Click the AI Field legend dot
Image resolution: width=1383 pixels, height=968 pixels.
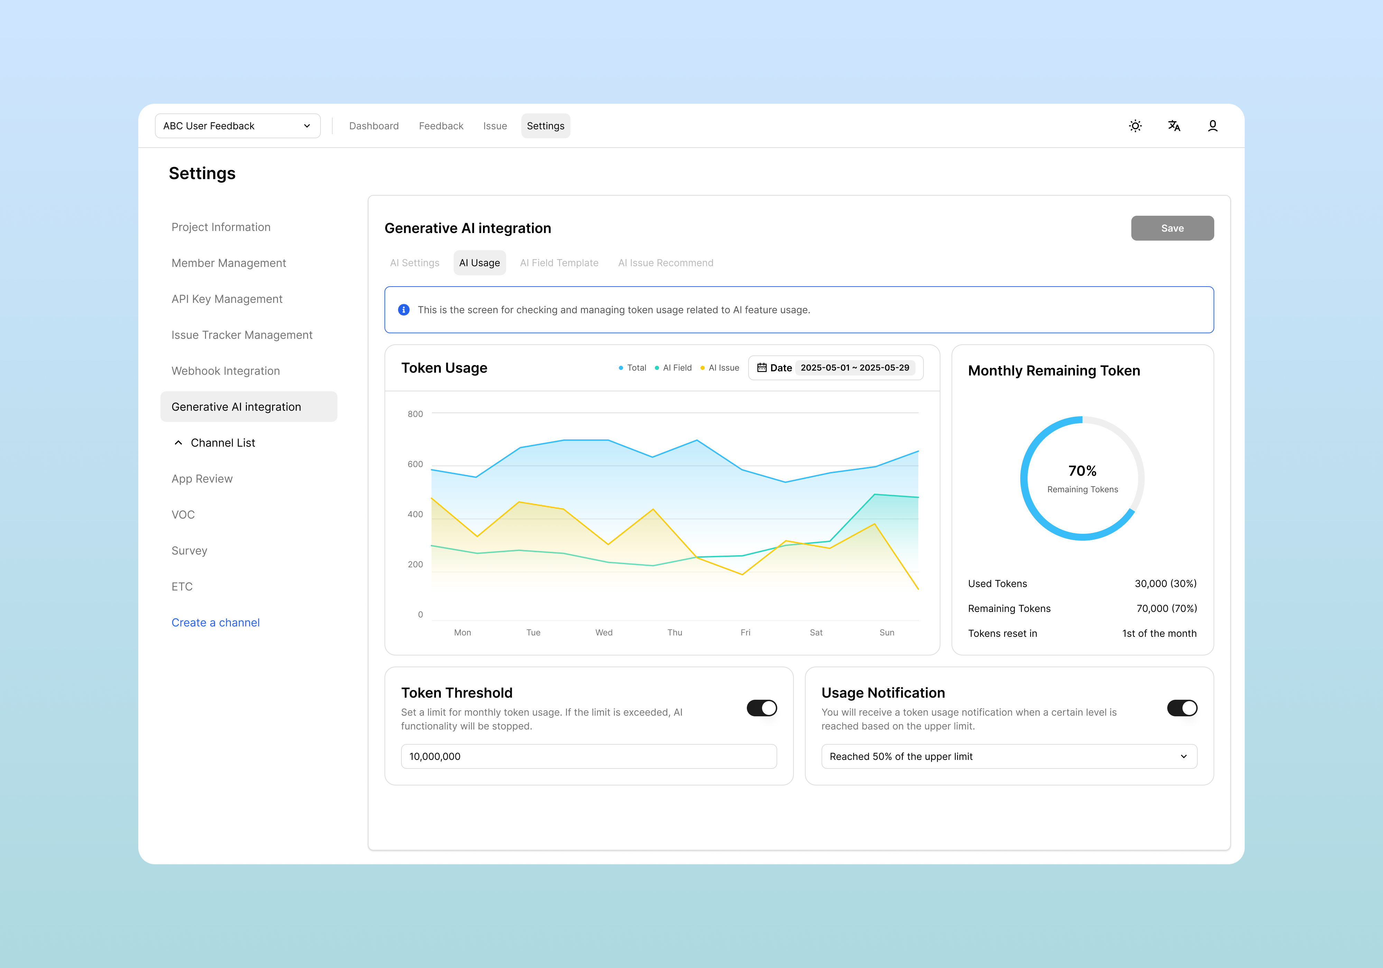pos(657,368)
